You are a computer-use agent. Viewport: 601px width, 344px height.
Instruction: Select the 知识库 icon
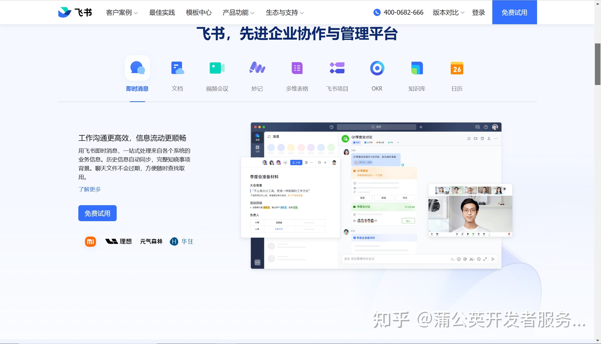[x=417, y=68]
